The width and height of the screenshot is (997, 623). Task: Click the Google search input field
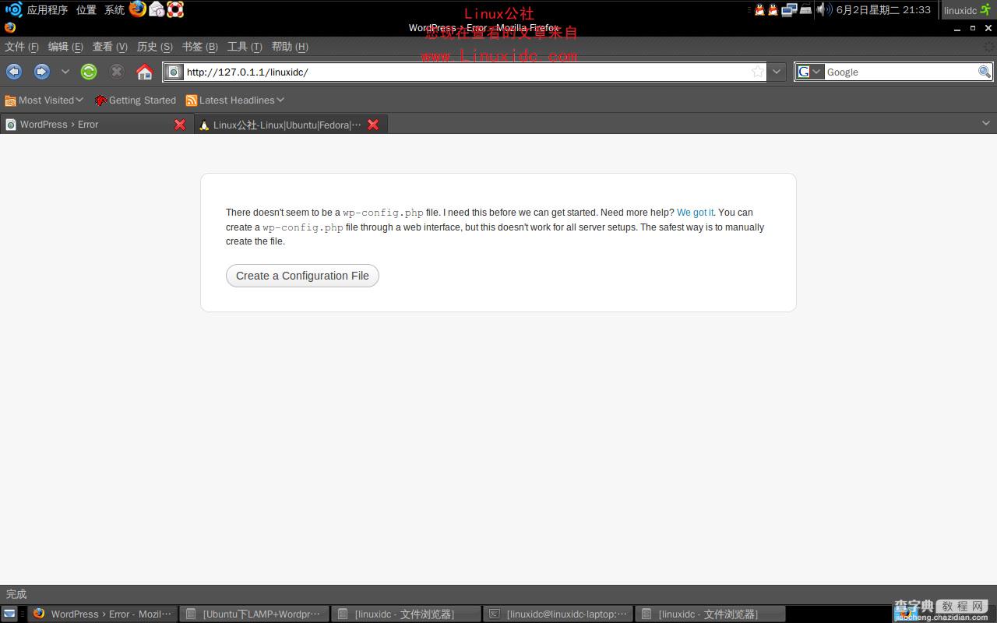click(x=900, y=72)
